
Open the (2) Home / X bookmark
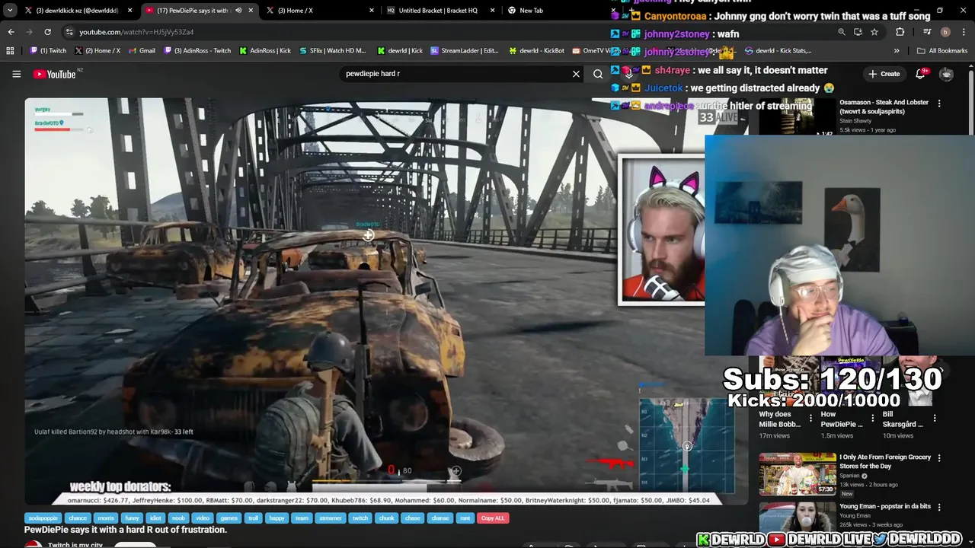97,51
